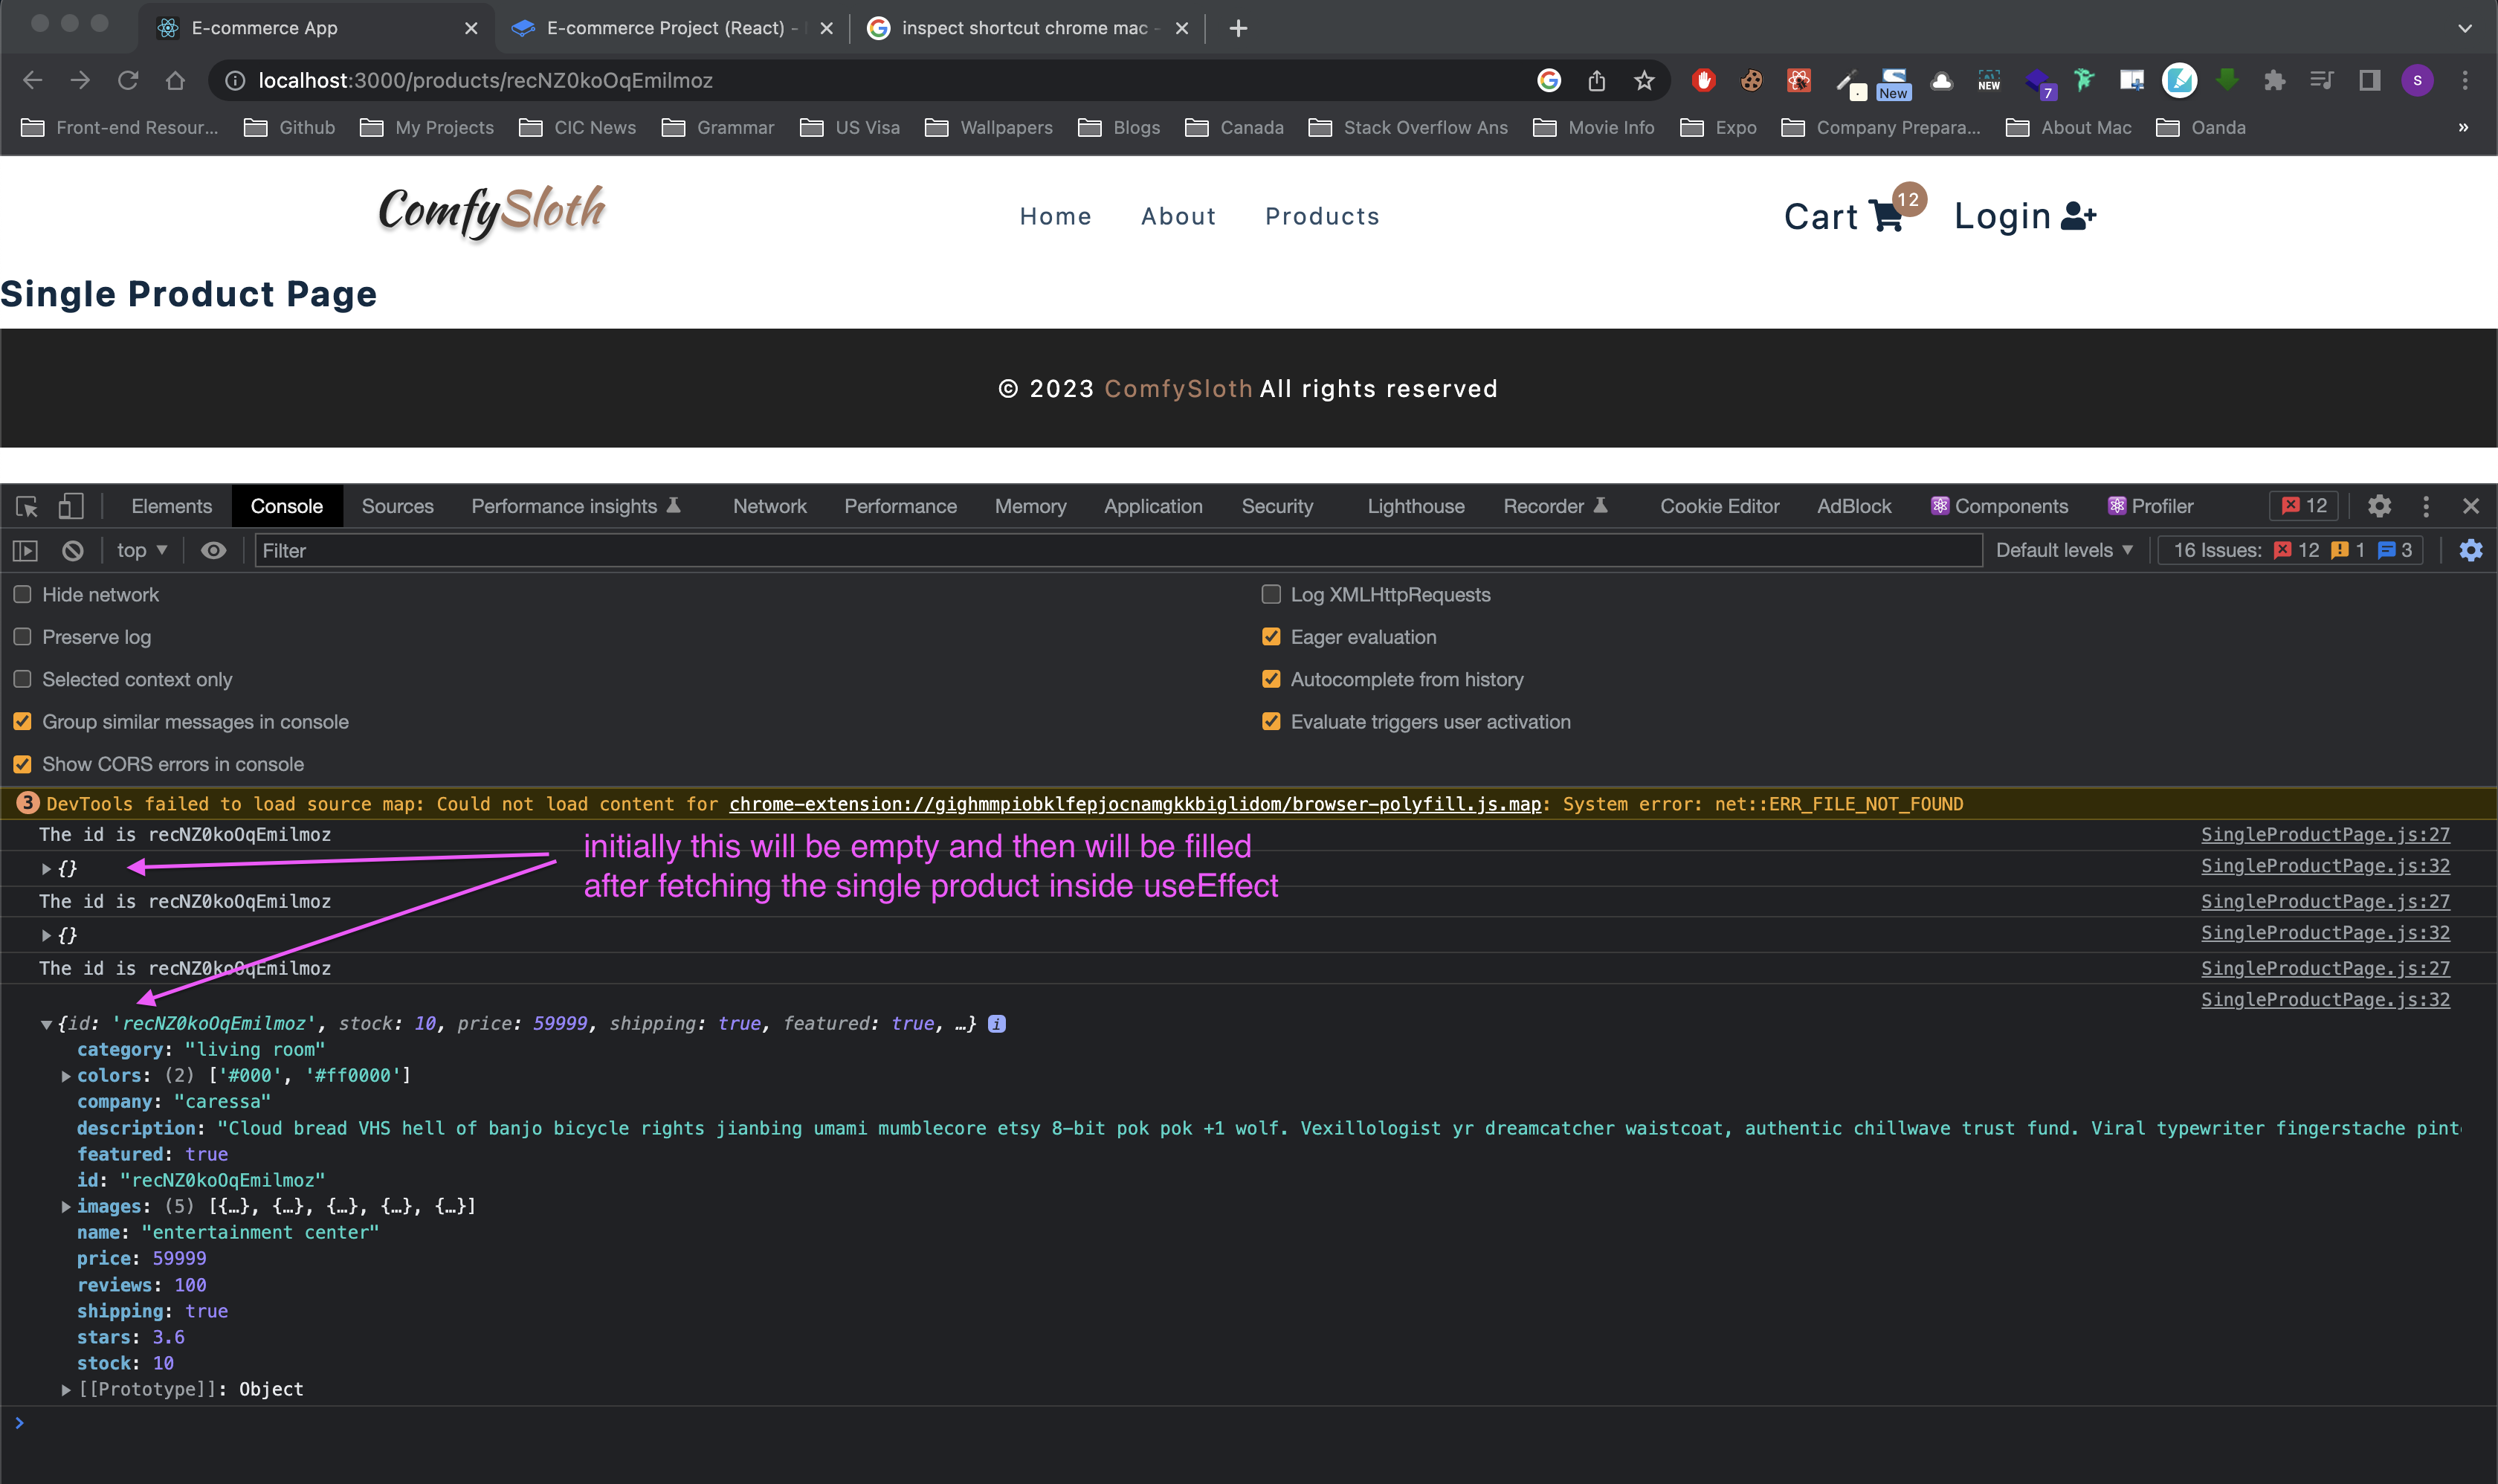Open the first SingleProductPage.js:27 source link
Image resolution: width=2498 pixels, height=1484 pixels.
[x=2325, y=834]
